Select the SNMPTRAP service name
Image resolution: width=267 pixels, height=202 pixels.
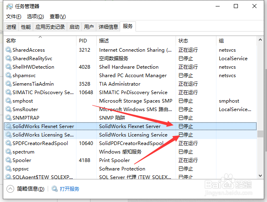point(26,118)
